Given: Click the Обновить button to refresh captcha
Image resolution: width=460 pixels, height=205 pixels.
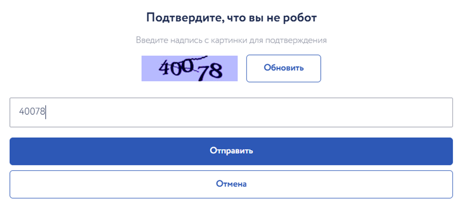Looking at the screenshot, I should click(284, 68).
